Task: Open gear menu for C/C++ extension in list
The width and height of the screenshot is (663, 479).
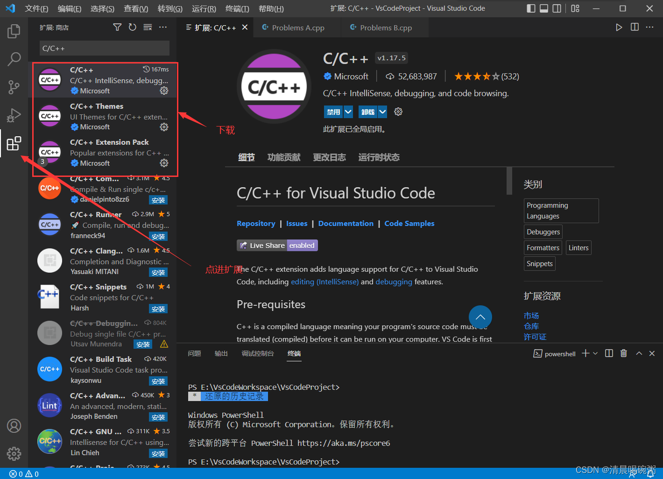Action: pos(164,91)
